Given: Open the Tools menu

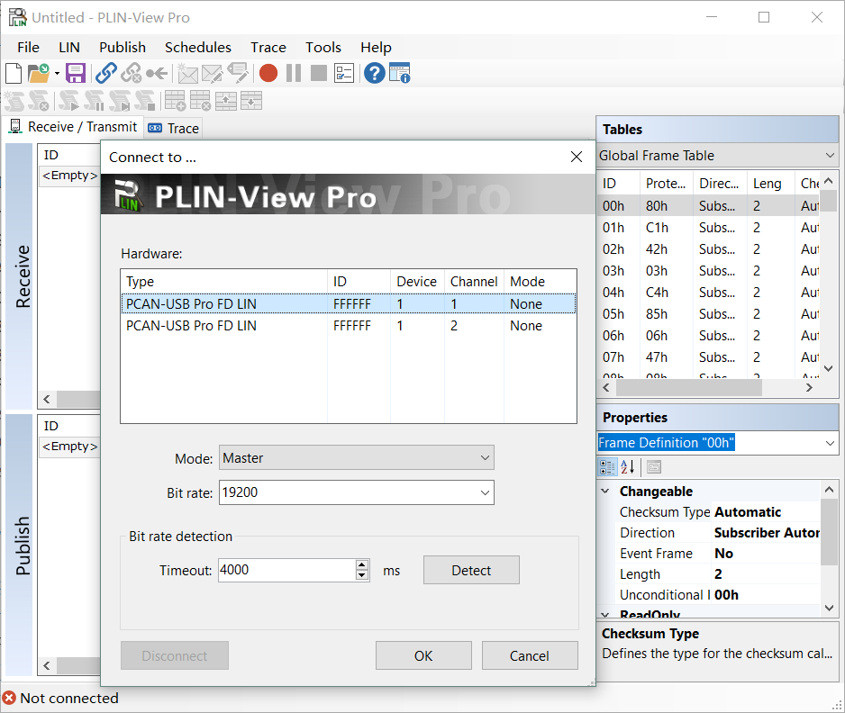Looking at the screenshot, I should (323, 48).
